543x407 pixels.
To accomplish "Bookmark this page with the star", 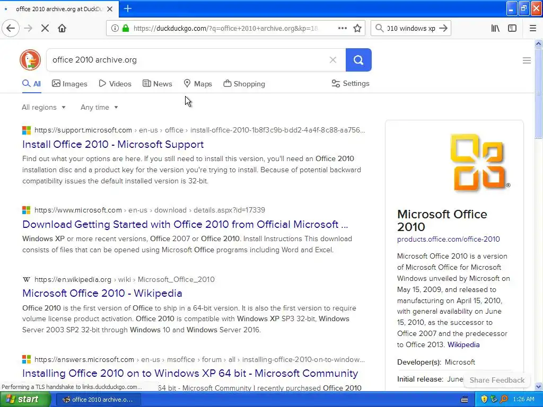I will pos(357,28).
